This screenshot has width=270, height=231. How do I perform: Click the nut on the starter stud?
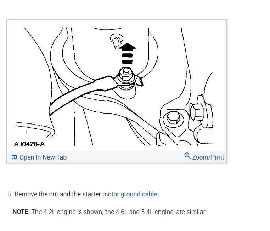(x=126, y=74)
